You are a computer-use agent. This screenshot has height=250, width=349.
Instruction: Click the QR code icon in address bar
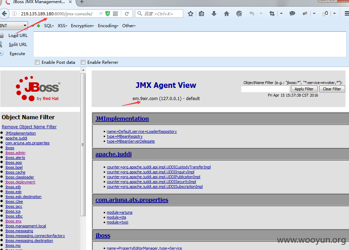point(115,14)
